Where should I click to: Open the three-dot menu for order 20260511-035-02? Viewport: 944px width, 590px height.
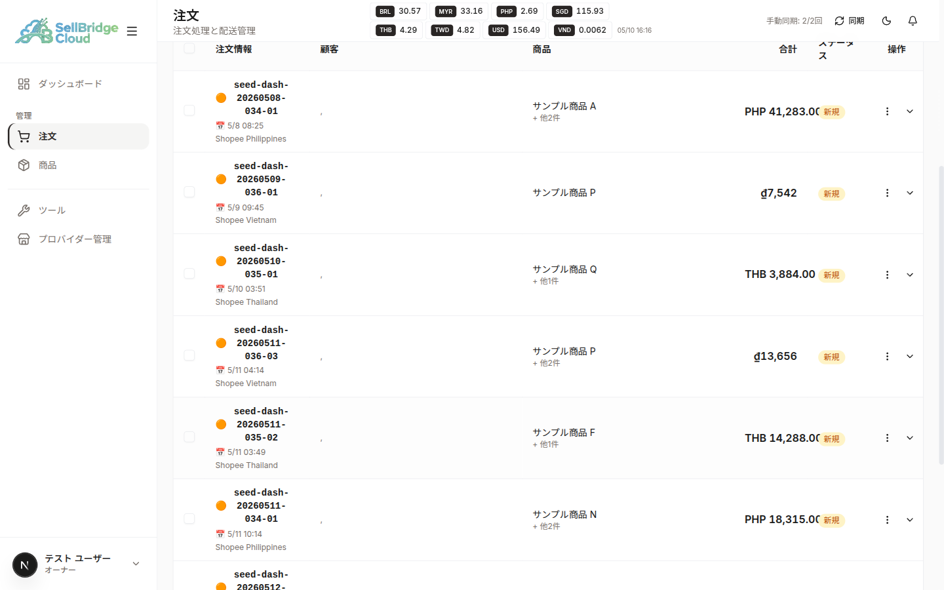(887, 438)
